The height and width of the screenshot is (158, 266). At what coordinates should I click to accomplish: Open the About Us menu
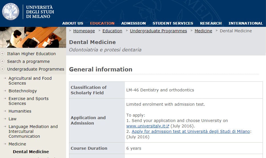(73, 23)
